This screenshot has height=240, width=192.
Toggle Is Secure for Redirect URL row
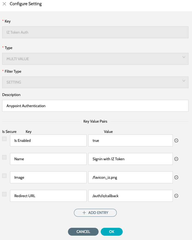click(x=4, y=194)
